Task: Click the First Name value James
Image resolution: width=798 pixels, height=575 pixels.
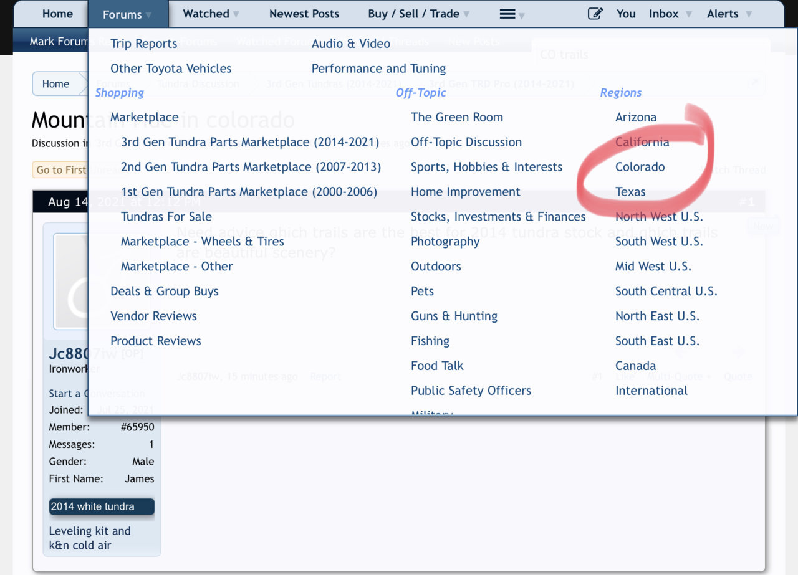Action: 139,478
